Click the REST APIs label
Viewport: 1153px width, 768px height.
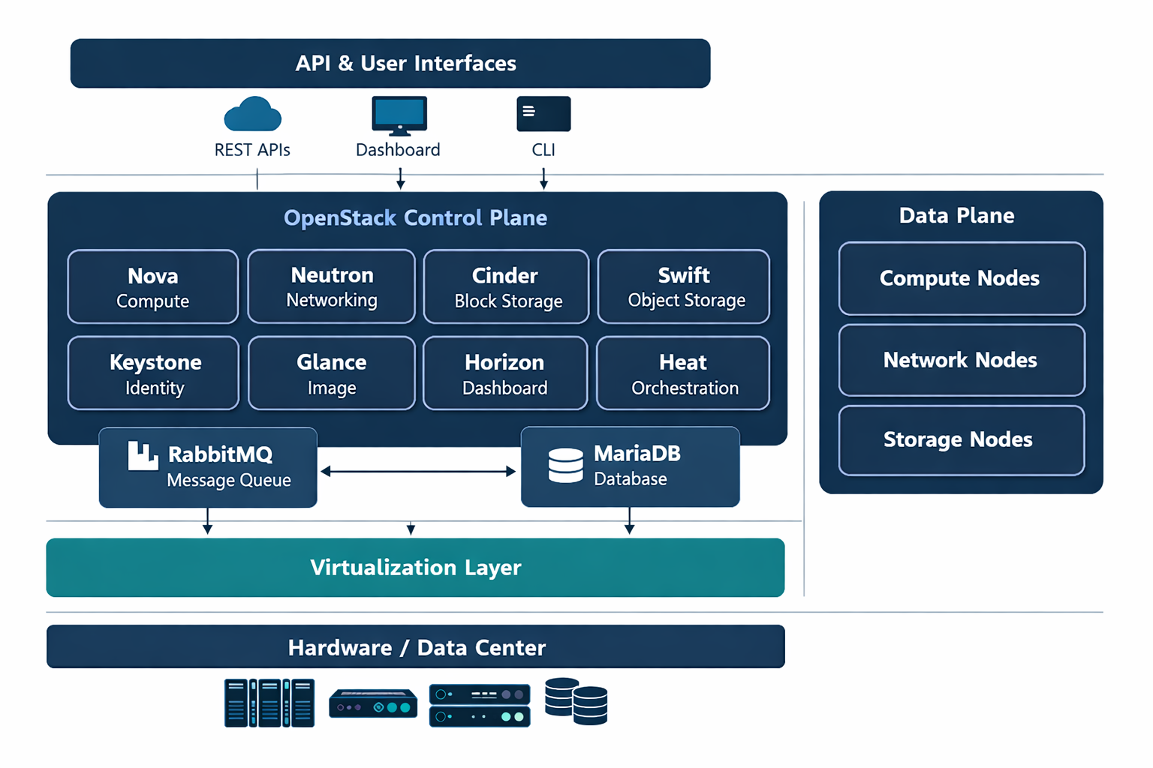(252, 150)
